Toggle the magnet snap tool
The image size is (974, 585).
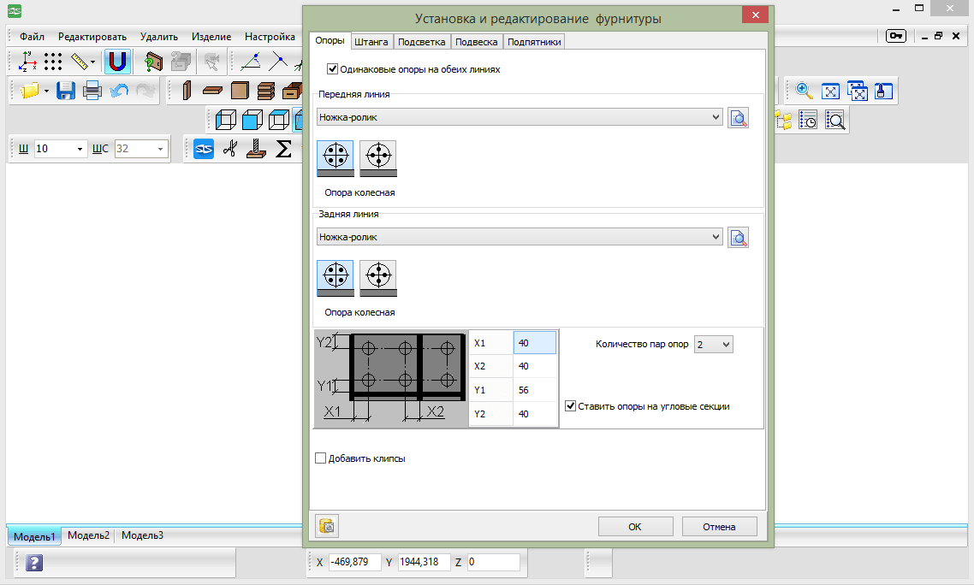(117, 62)
